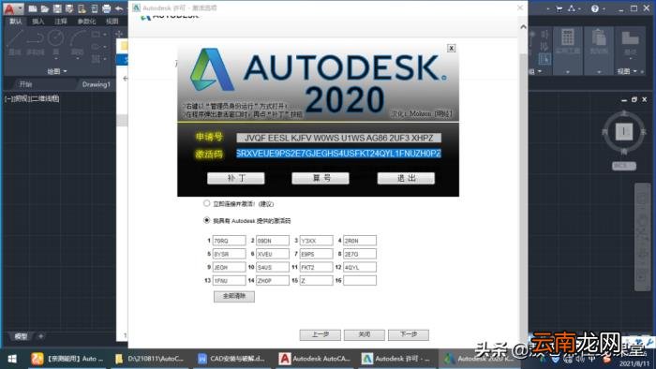The height and width of the screenshot is (369, 656).
Task: Add a new layout with the plus tab
Action: pos(41,336)
